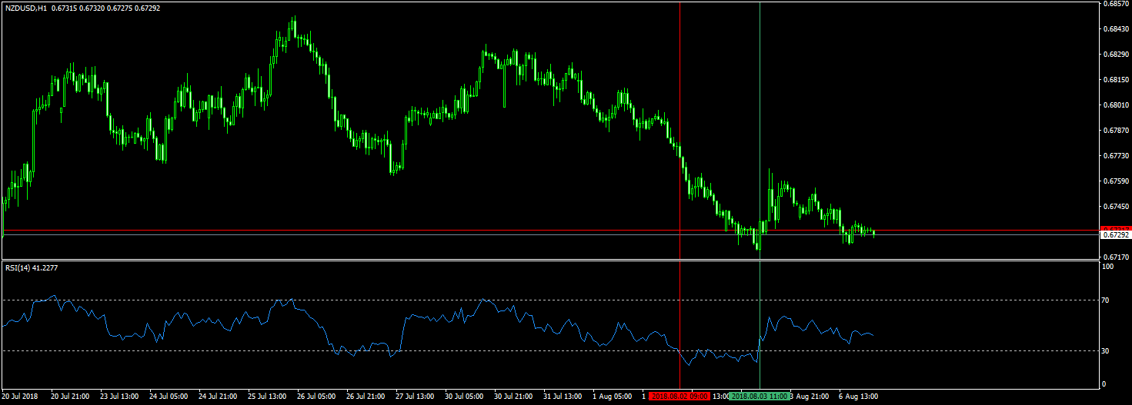Click the 25 Jul 13:00 time label
1132x405 pixels.
[268, 397]
